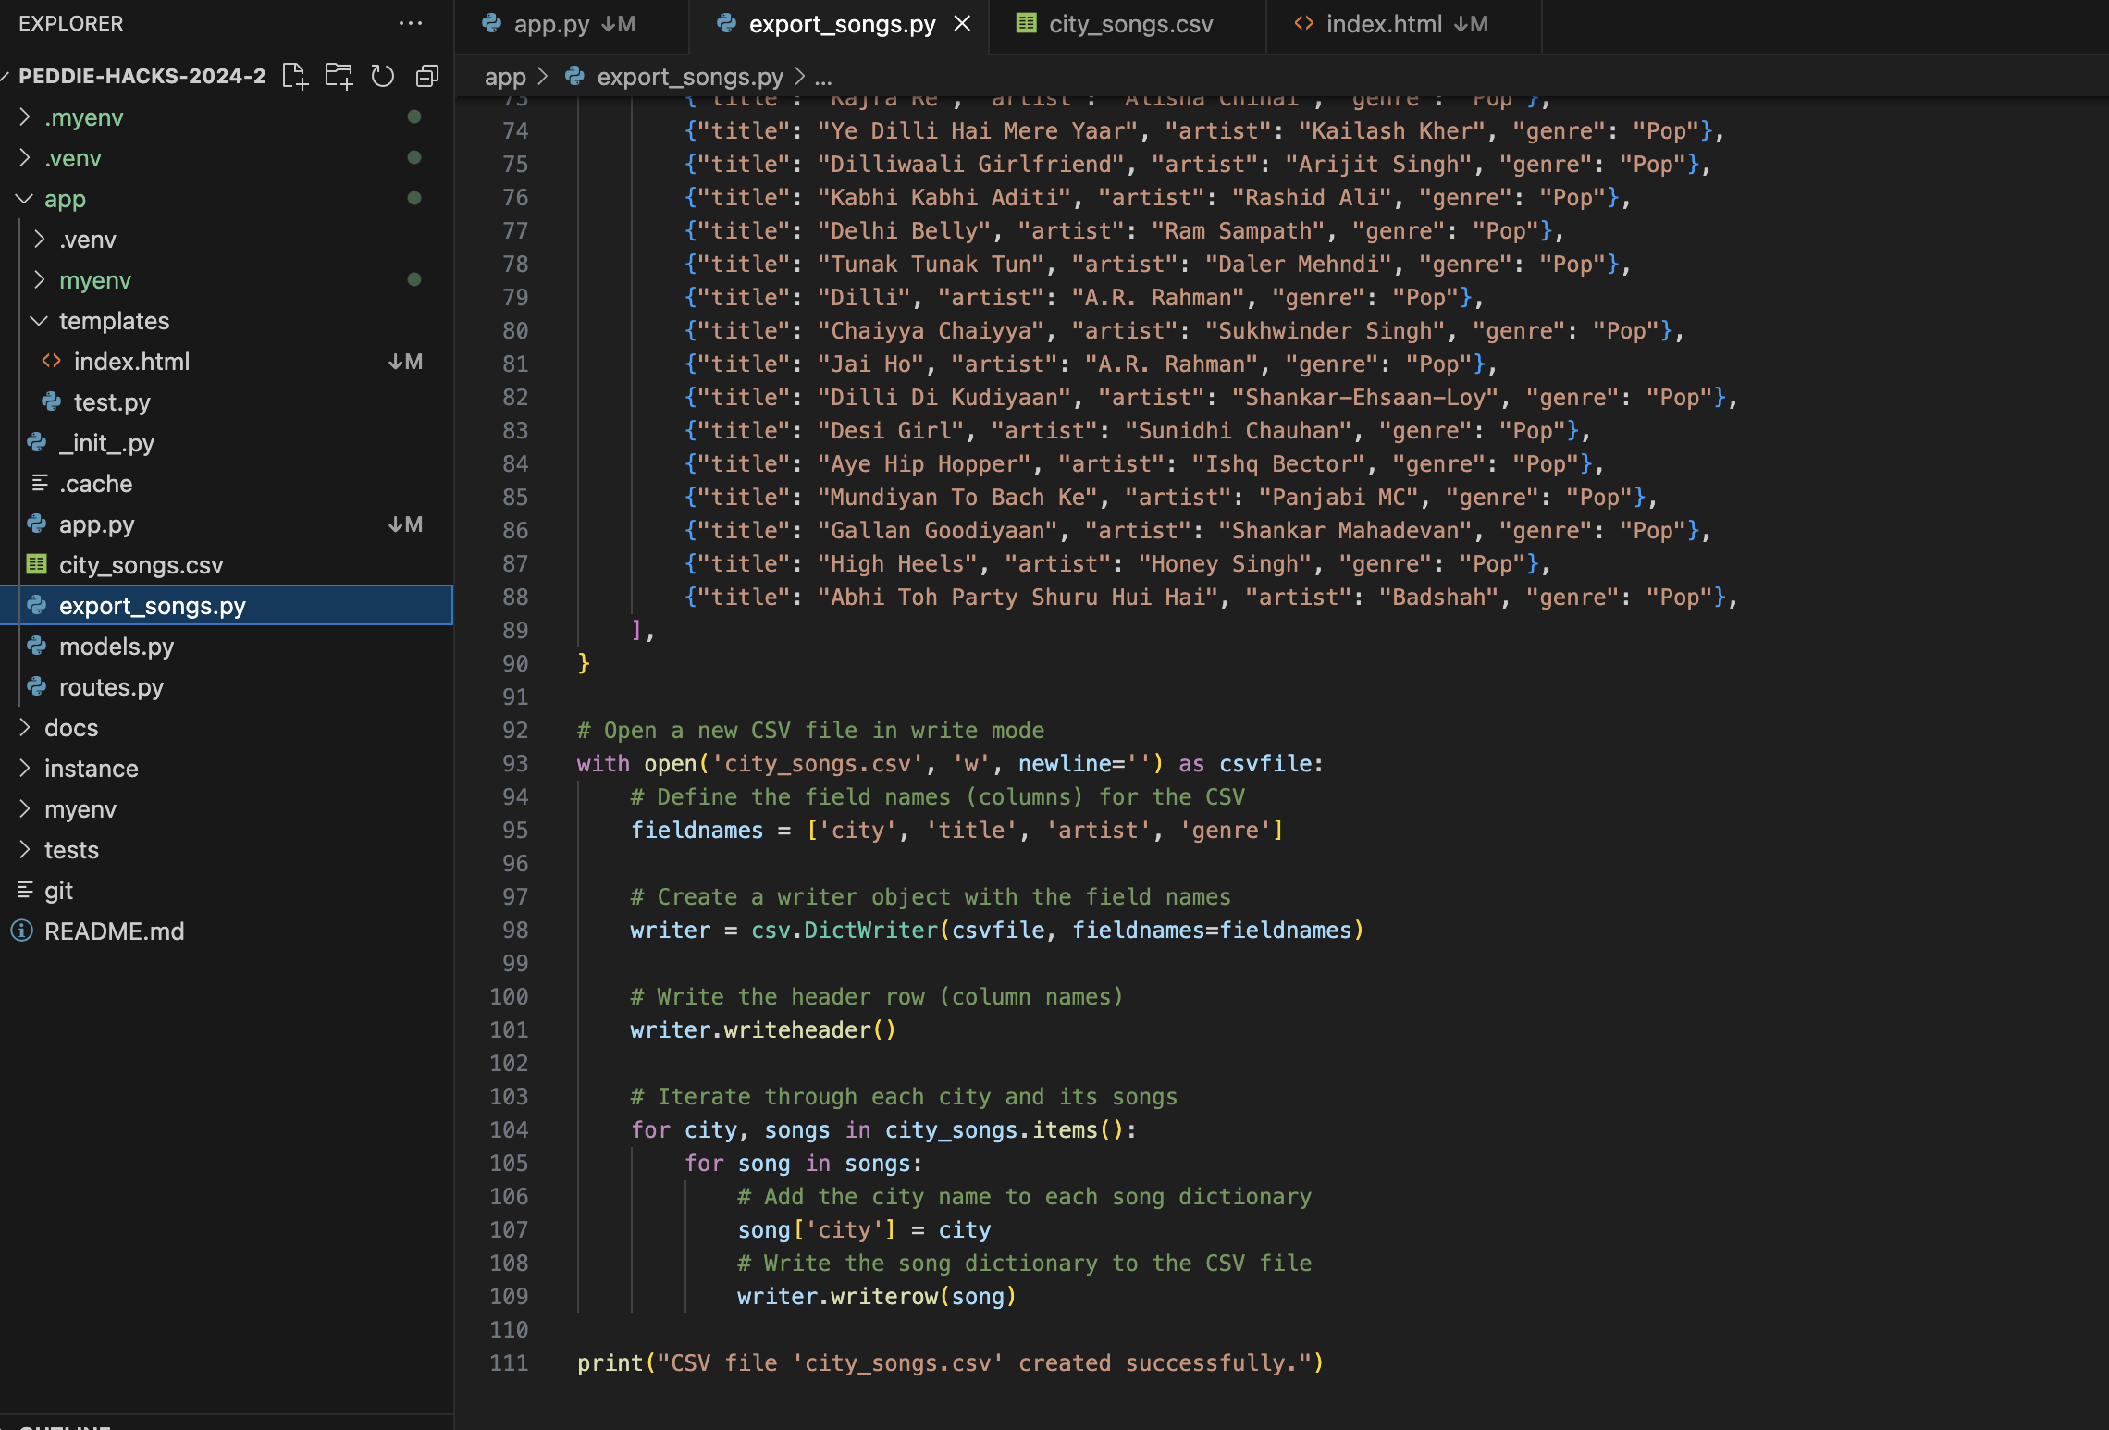Refresh the explorer with the refresh icon
Screen dimensions: 2109x1430
click(383, 76)
